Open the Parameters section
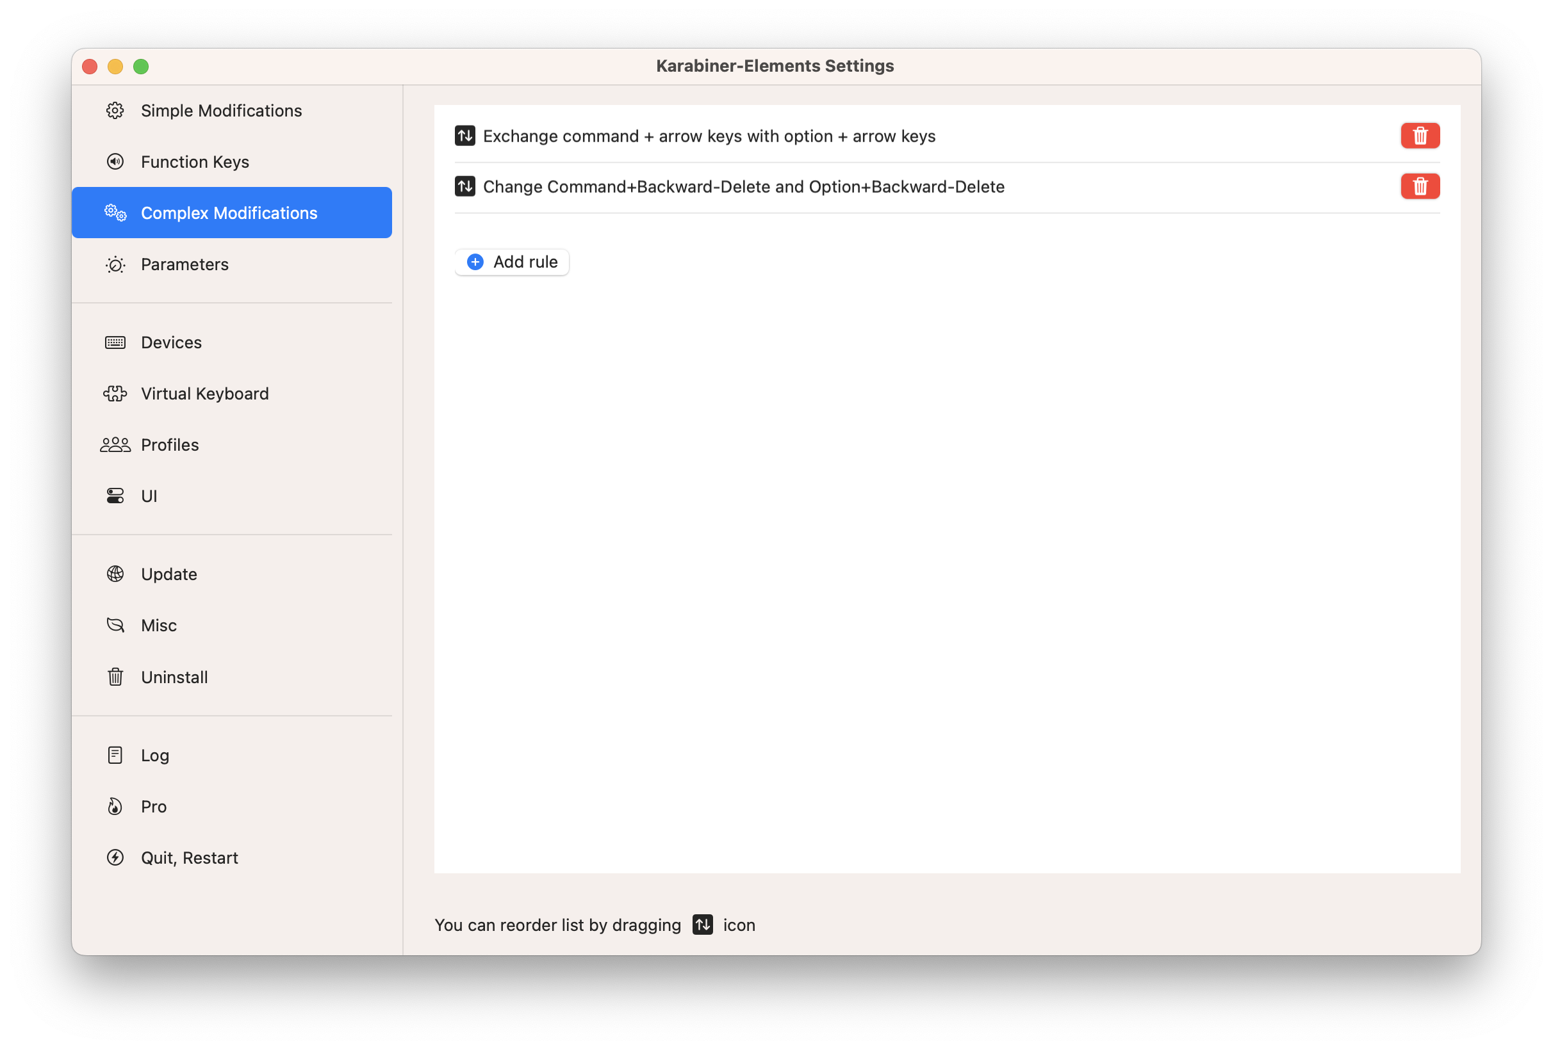 coord(185,264)
